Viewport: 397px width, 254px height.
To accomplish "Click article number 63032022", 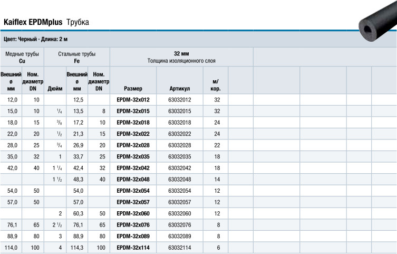I will tap(179, 134).
